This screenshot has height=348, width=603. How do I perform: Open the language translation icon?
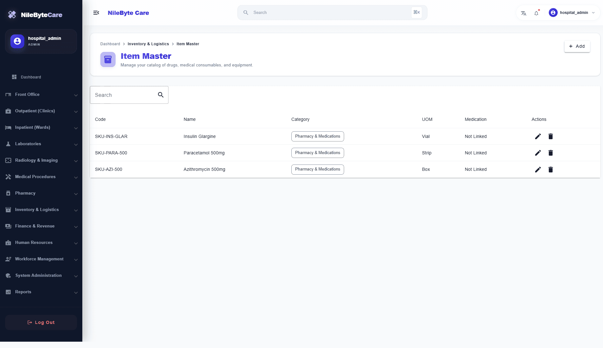524,13
